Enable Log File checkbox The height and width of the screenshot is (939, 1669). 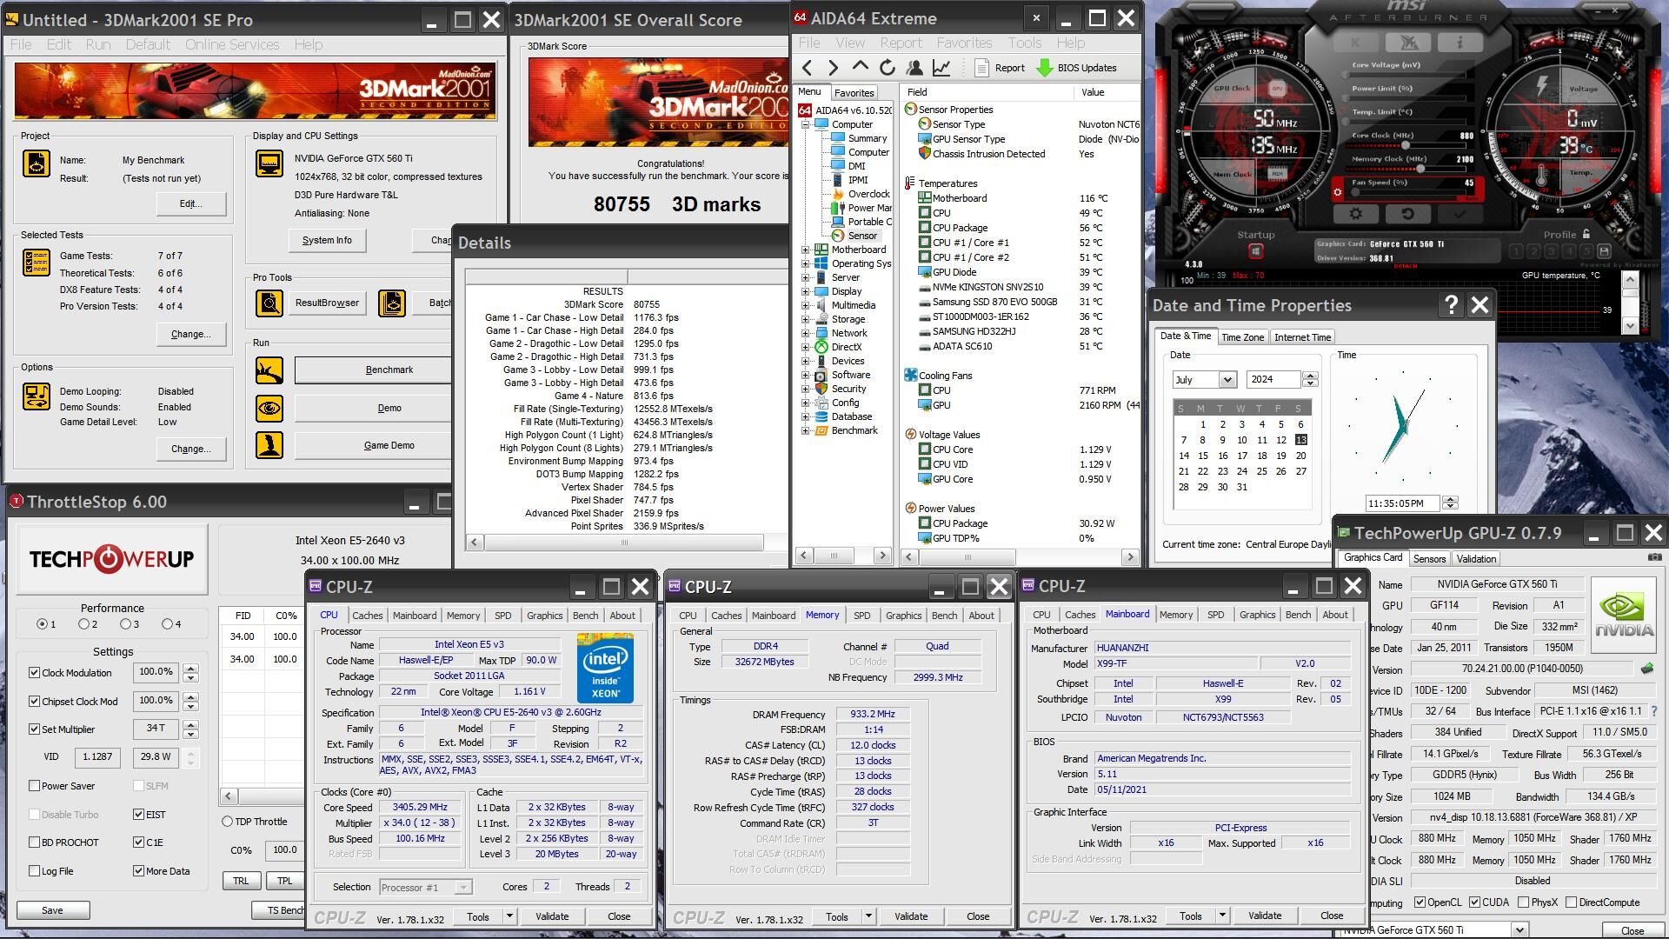[35, 871]
